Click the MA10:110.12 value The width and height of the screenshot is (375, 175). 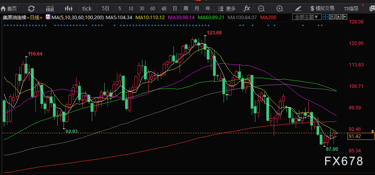point(150,17)
